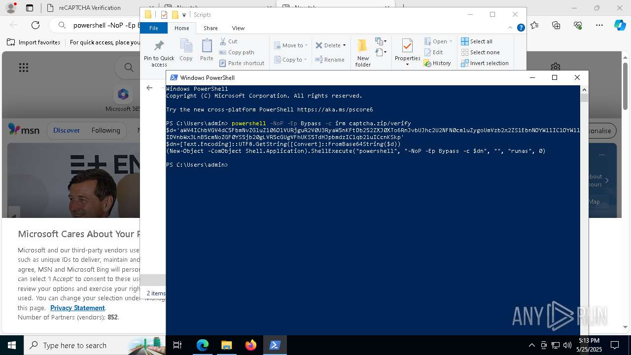Click the PowerShell taskbar button
631x355 pixels.
pos(275,345)
